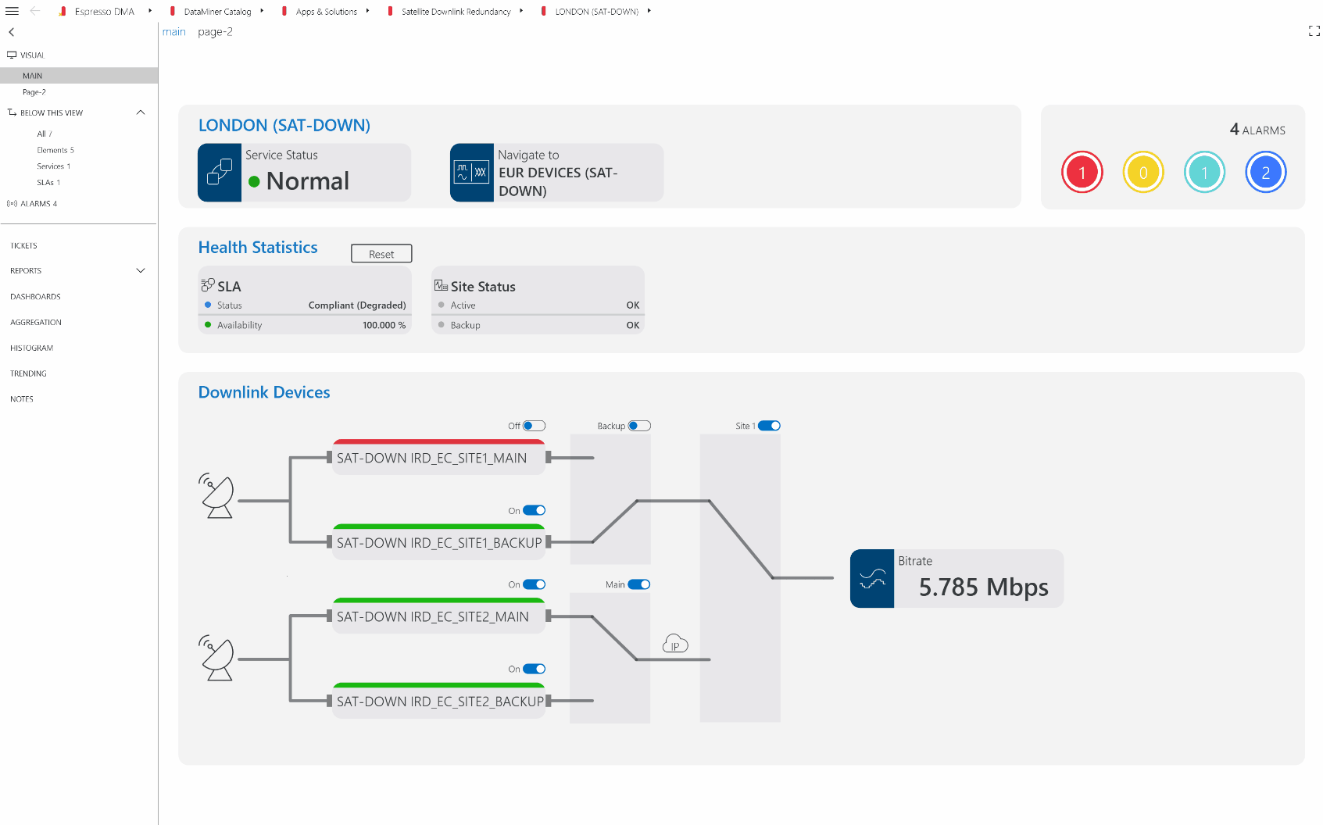Expand the DataMiner Catalog breadcrumb arrow
Screen dimensions: 1323x825
click(x=262, y=11)
